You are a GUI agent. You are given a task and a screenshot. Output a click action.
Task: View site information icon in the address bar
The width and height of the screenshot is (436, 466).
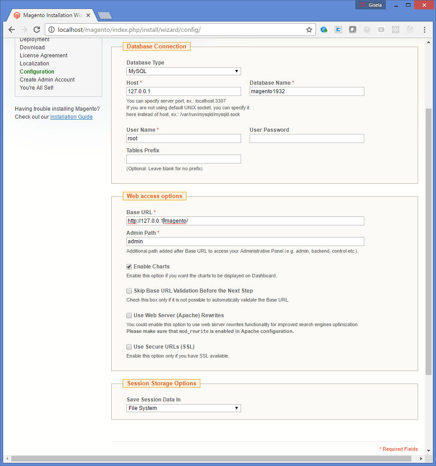(52, 30)
